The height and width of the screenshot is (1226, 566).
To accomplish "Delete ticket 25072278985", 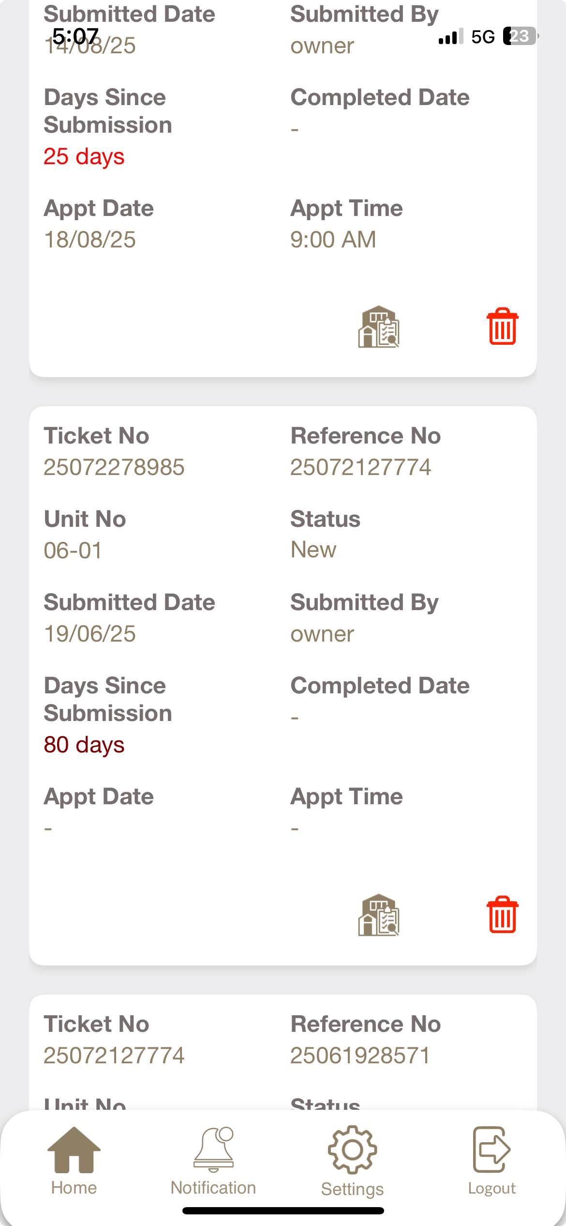I will pos(502,915).
